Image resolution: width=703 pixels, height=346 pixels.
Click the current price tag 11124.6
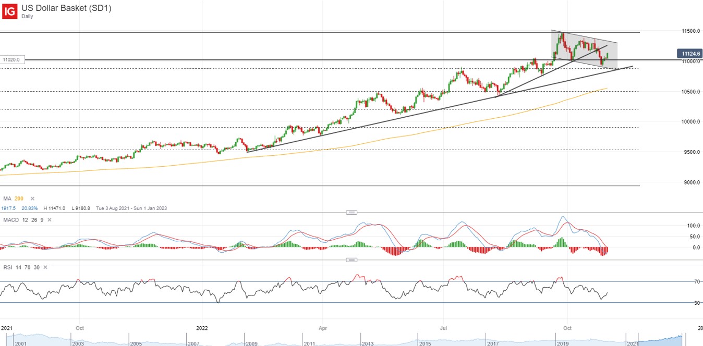(x=689, y=53)
